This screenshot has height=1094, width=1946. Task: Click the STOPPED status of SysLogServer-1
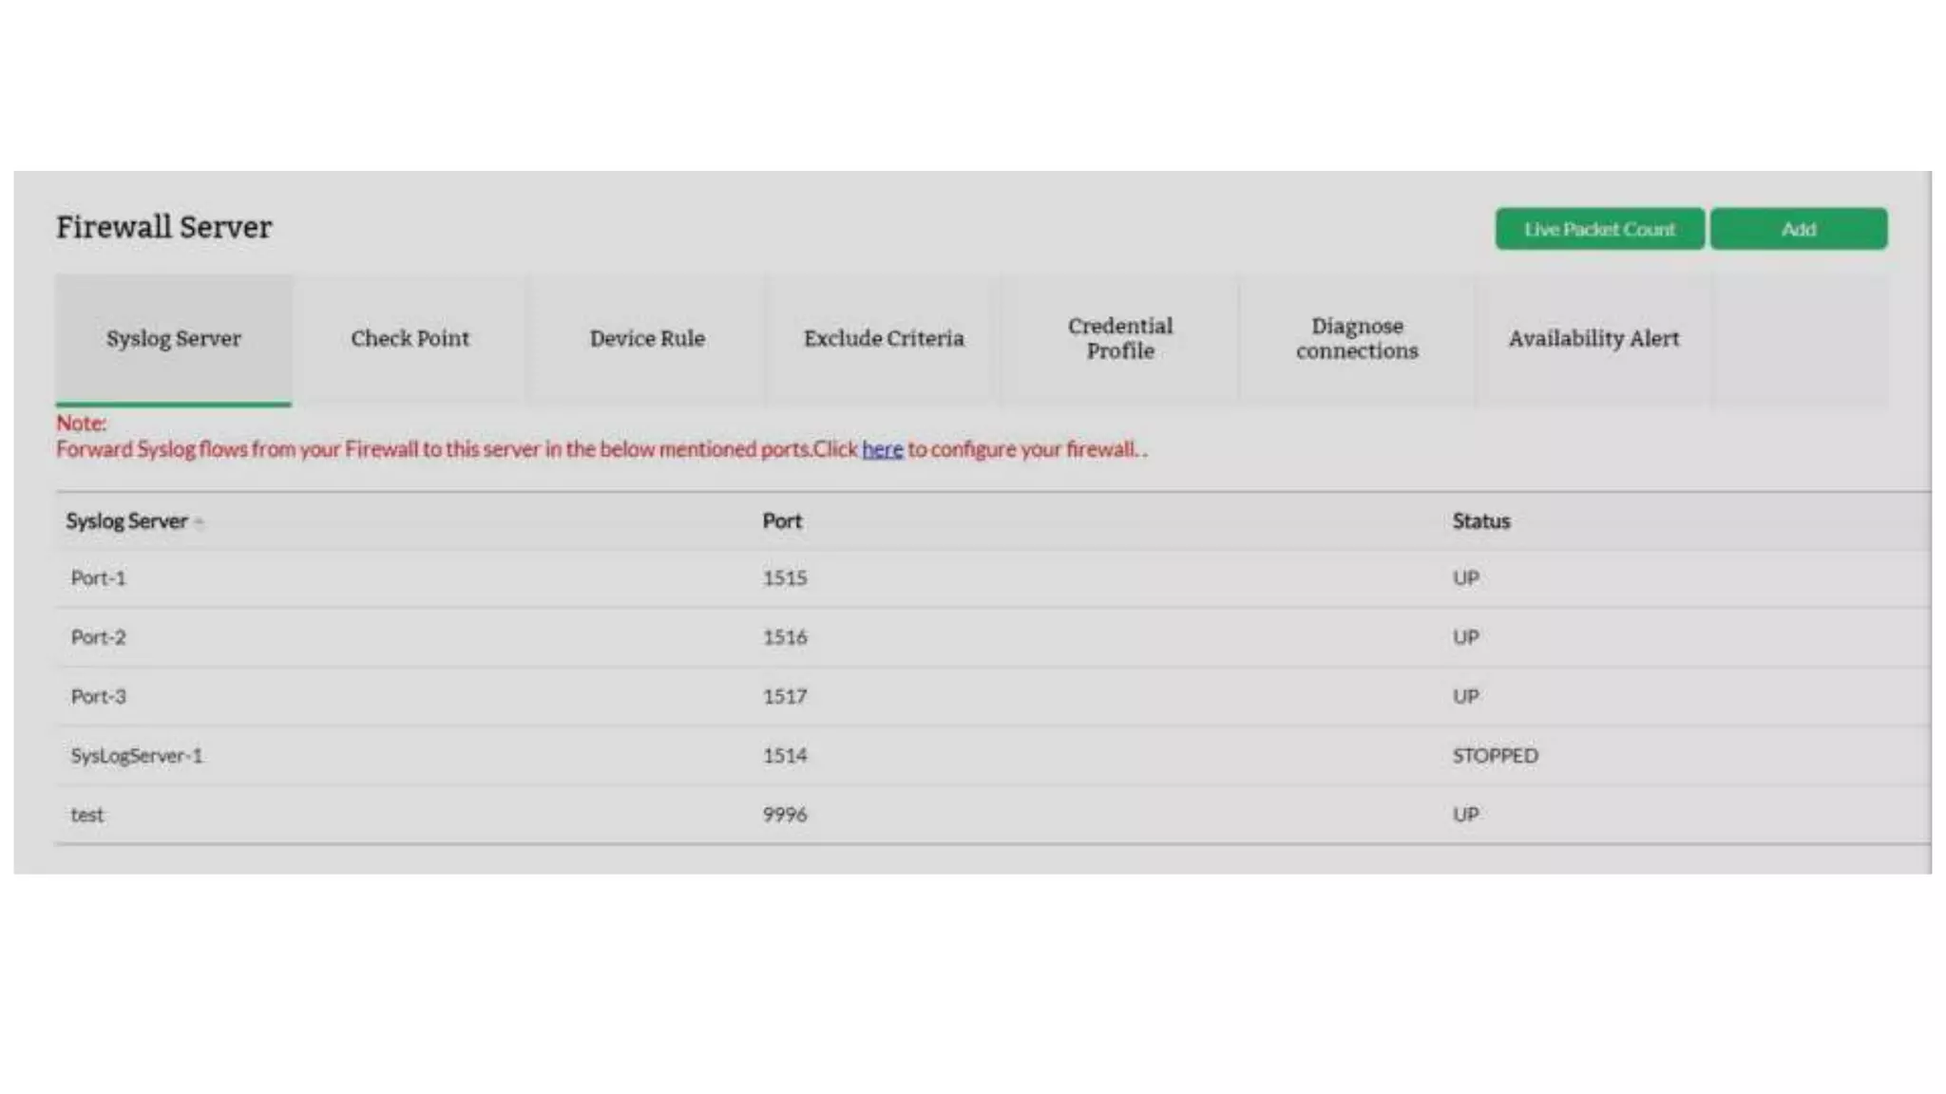pyautogui.click(x=1495, y=756)
